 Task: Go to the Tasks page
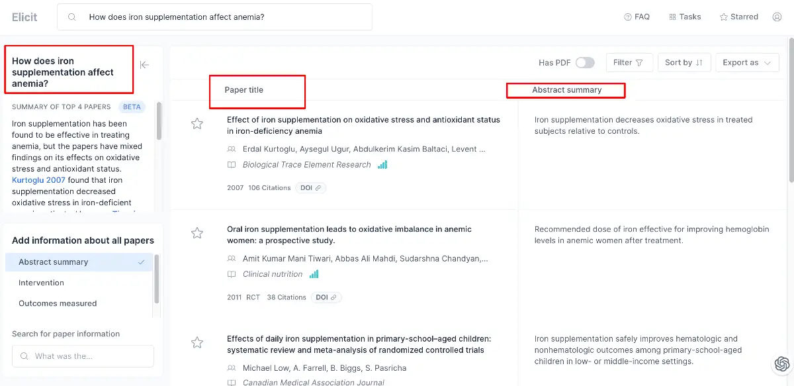point(685,17)
